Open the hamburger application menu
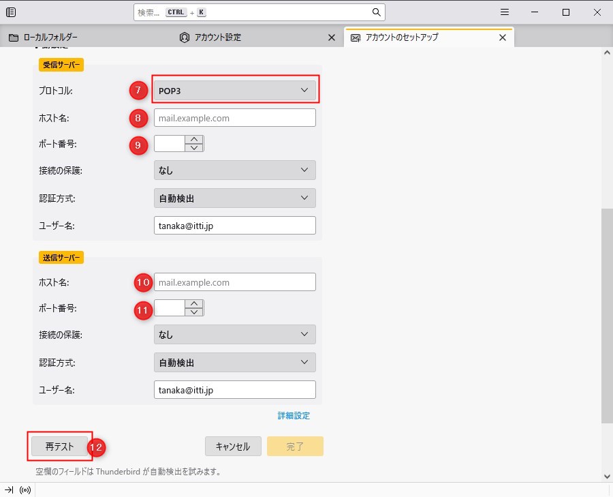The image size is (613, 497). tap(505, 12)
